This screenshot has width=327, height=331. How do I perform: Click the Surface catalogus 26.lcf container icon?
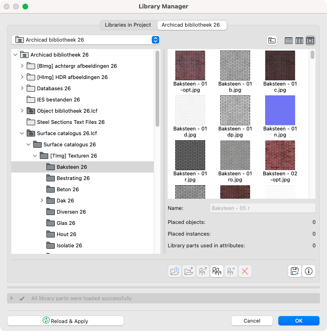click(31, 133)
